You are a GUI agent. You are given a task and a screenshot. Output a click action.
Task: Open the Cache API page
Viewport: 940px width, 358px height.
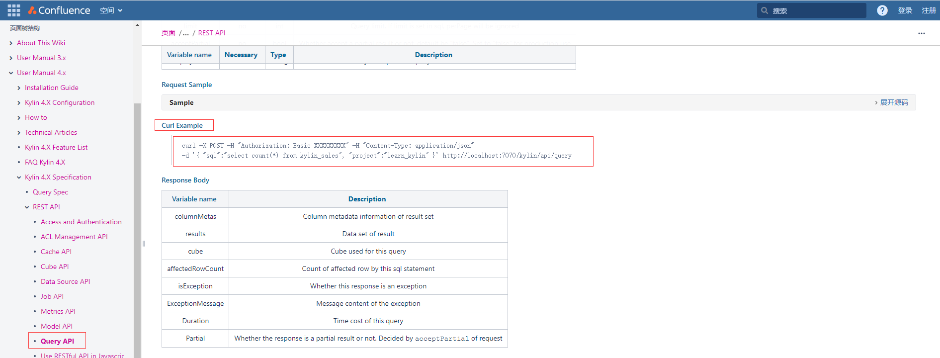56,252
